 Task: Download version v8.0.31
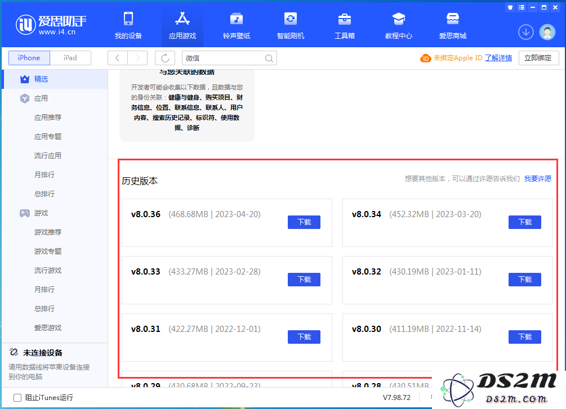pos(304,337)
